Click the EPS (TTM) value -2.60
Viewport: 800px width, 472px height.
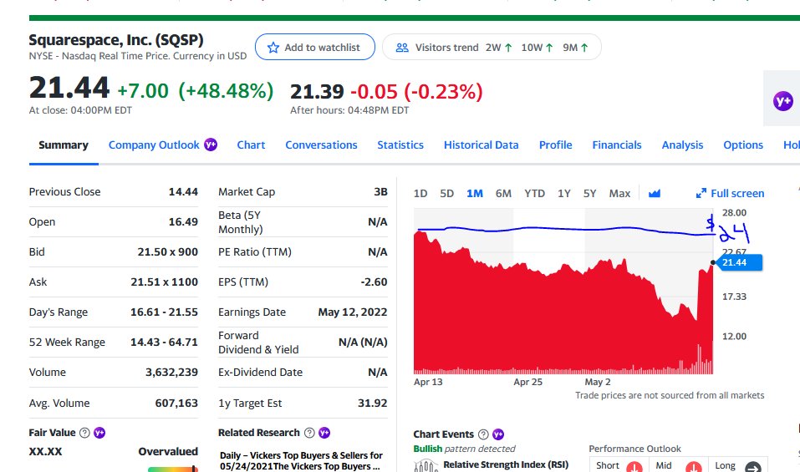pyautogui.click(x=374, y=282)
